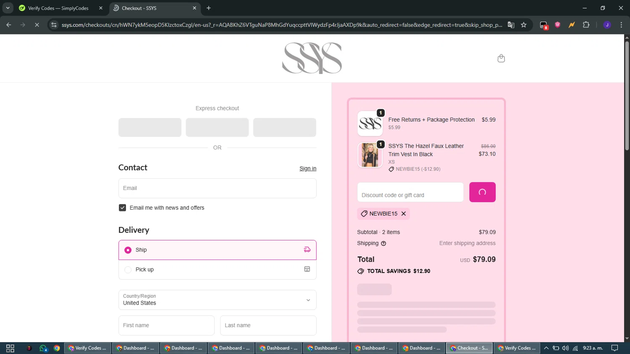Click TOTAL SAVINGS $12.90 text
Image resolution: width=630 pixels, height=354 pixels.
point(399,271)
